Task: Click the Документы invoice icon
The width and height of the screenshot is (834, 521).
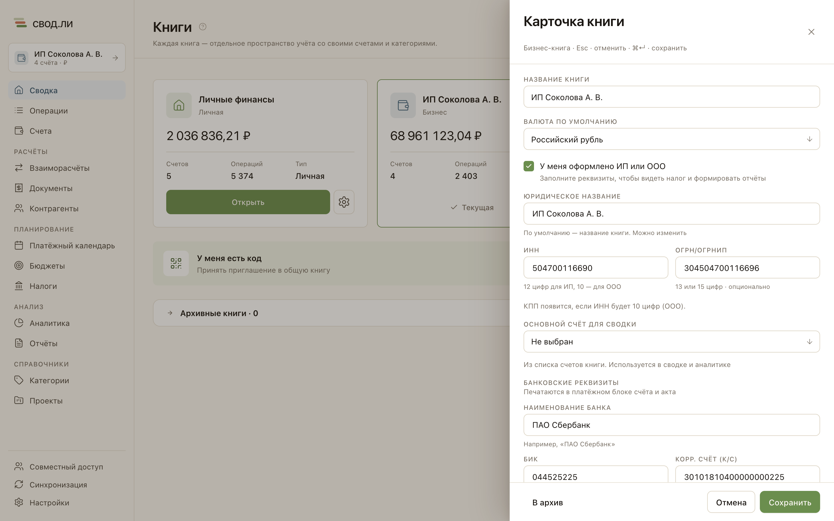Action: click(x=19, y=188)
